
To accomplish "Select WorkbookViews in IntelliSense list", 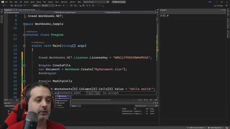I will click(63, 99).
